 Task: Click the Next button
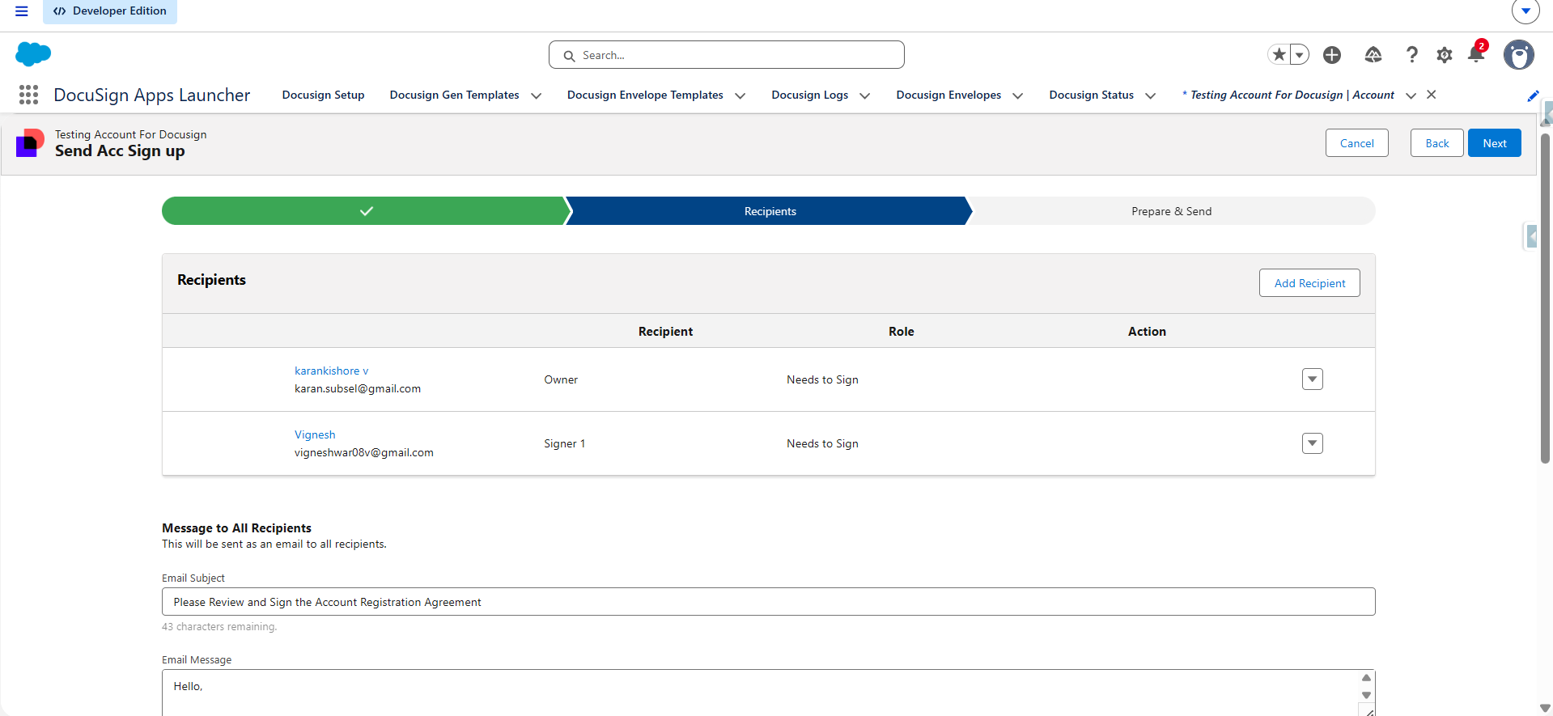[1495, 143]
